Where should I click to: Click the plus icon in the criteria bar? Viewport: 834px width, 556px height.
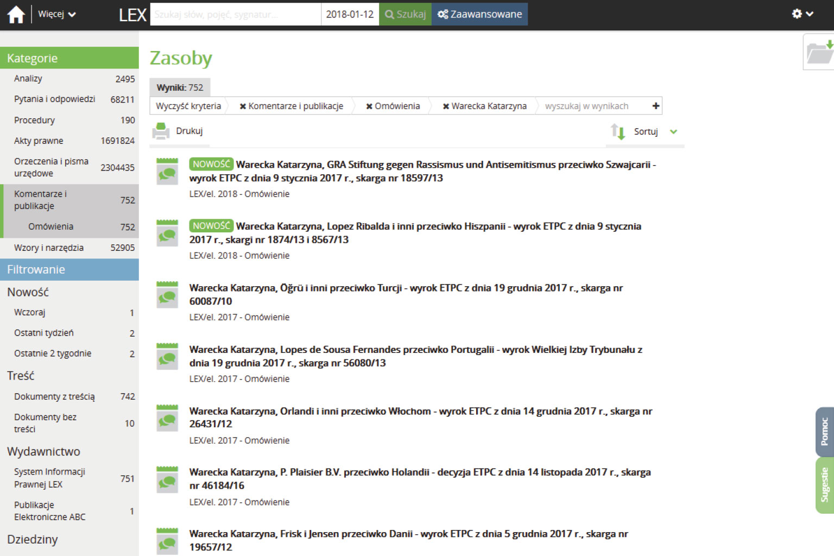655,106
